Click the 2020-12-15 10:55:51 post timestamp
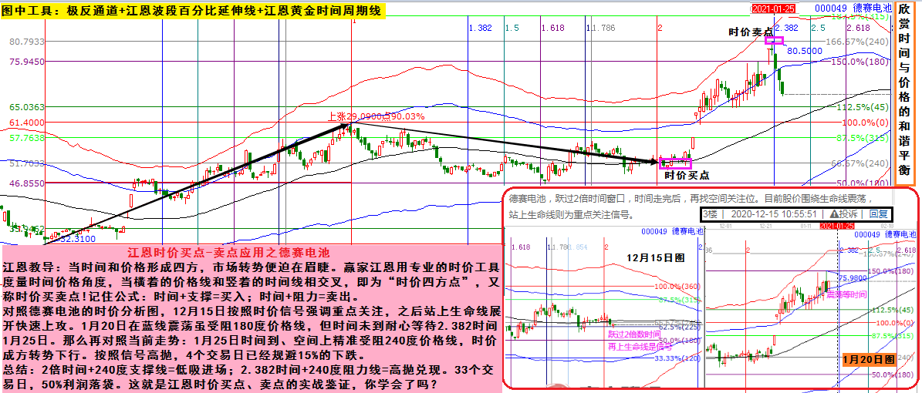Viewport: 922px width, 393px height. pos(774,213)
